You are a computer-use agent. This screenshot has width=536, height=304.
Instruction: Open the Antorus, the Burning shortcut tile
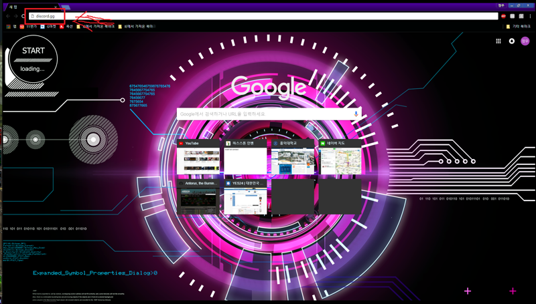pos(198,196)
